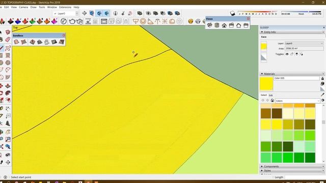Select the Sandbox Drape tool
The image size is (326, 183).
[x=47, y=42]
